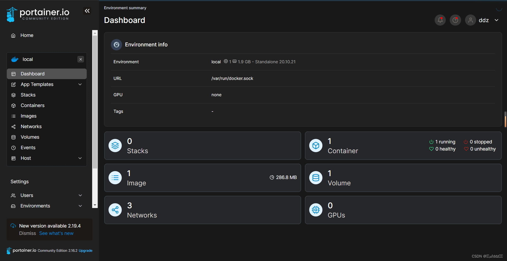Click Images list sidebar icon

pos(13,116)
